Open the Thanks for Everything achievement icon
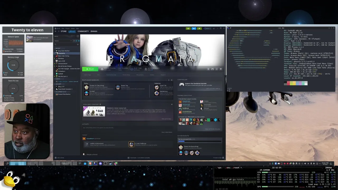The height and width of the screenshot is (190, 338). point(86,87)
